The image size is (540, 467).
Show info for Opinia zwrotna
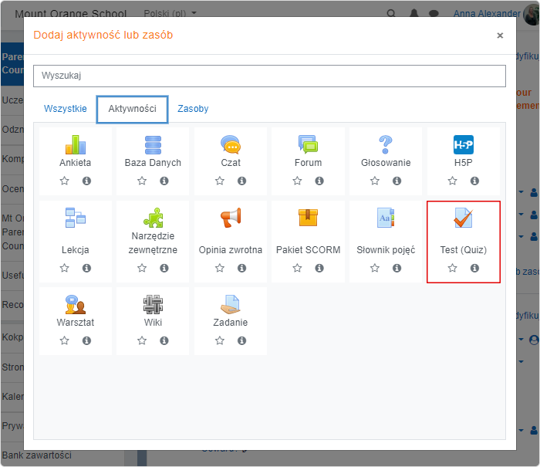pos(241,268)
